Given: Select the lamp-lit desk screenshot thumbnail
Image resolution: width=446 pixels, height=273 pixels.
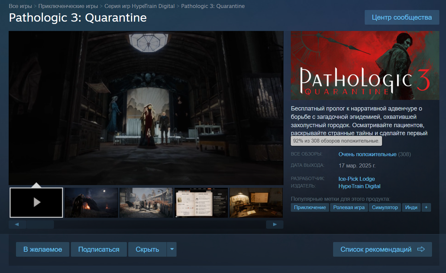Looking at the screenshot, I should point(256,202).
